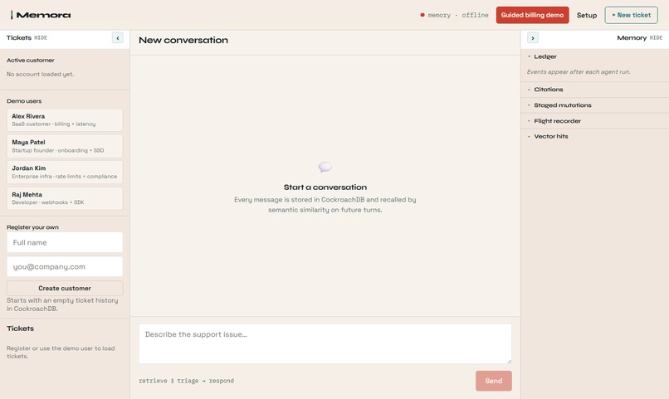Click 'Events appear after each agent run.' text
Image resolution: width=669 pixels, height=399 pixels.
(579, 71)
